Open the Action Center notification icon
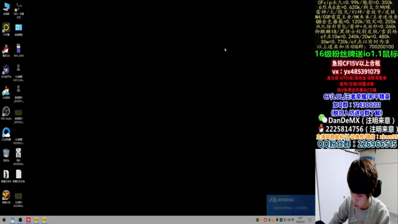The image size is (398, 224). 310,220
